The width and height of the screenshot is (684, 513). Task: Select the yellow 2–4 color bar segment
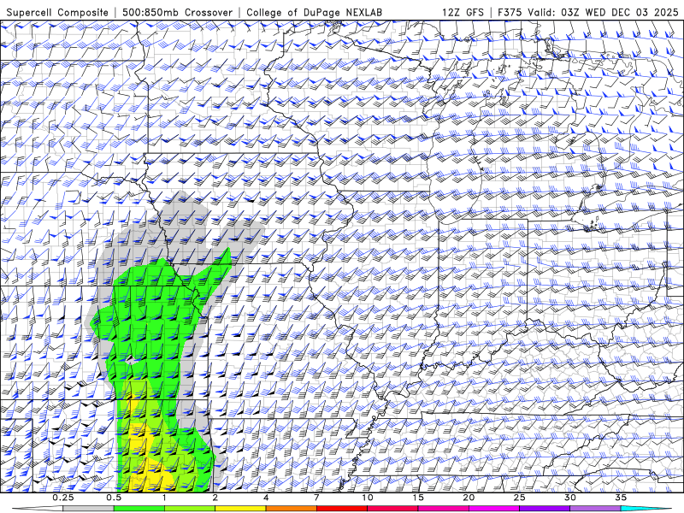(240, 509)
